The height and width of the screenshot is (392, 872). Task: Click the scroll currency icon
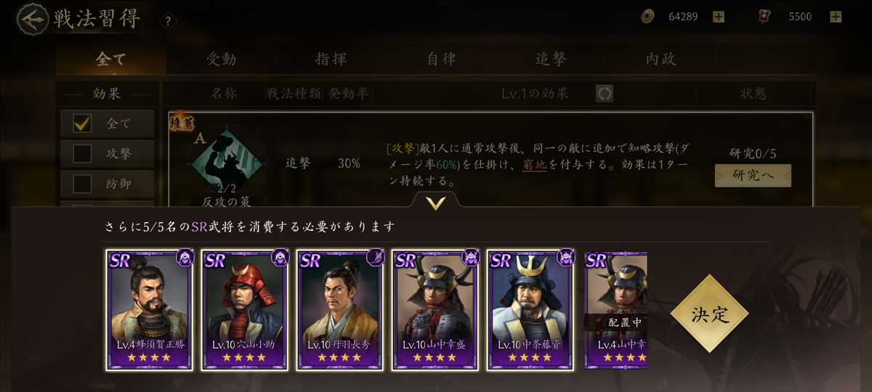[x=764, y=17]
